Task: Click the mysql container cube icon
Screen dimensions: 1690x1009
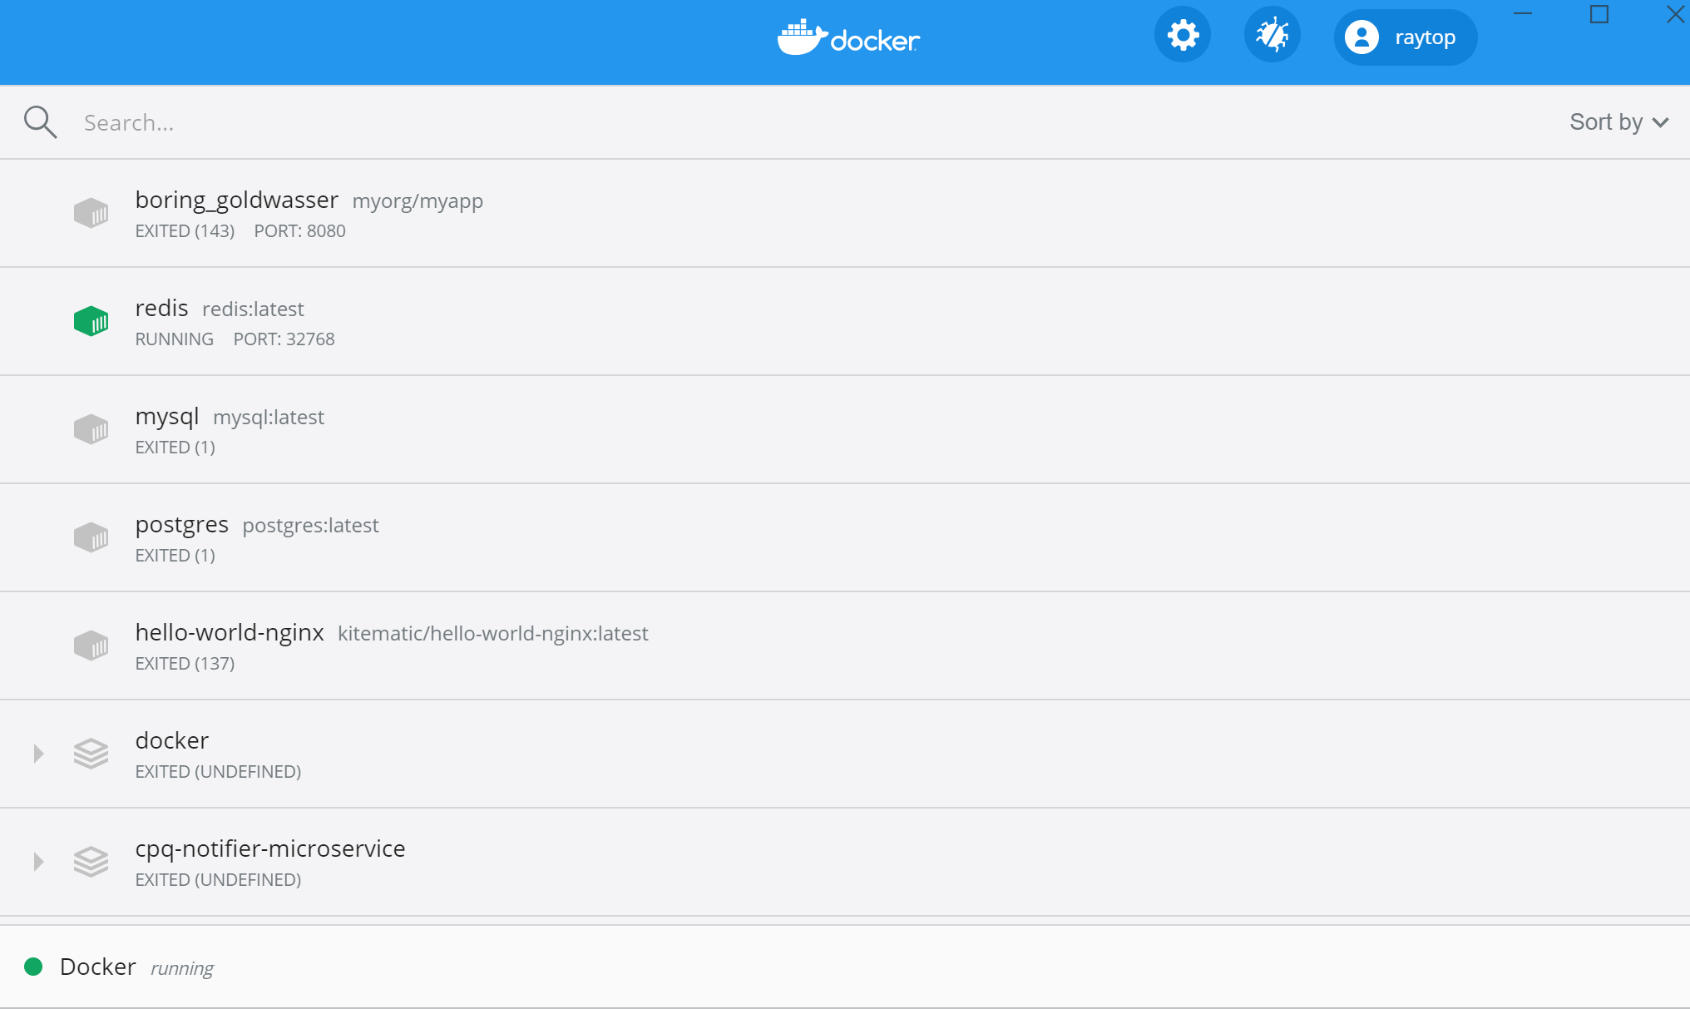Action: (x=91, y=428)
